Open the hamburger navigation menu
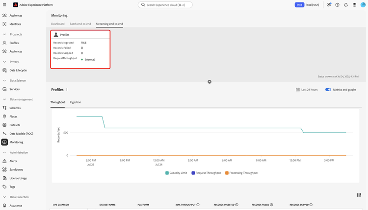This screenshot has height=210, width=368. click(x=4, y=5)
